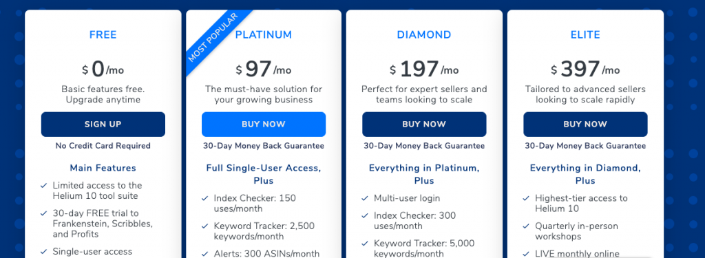Click checkmark next to Index Checker: 150 uses
The height and width of the screenshot is (258, 705).
click(x=204, y=197)
